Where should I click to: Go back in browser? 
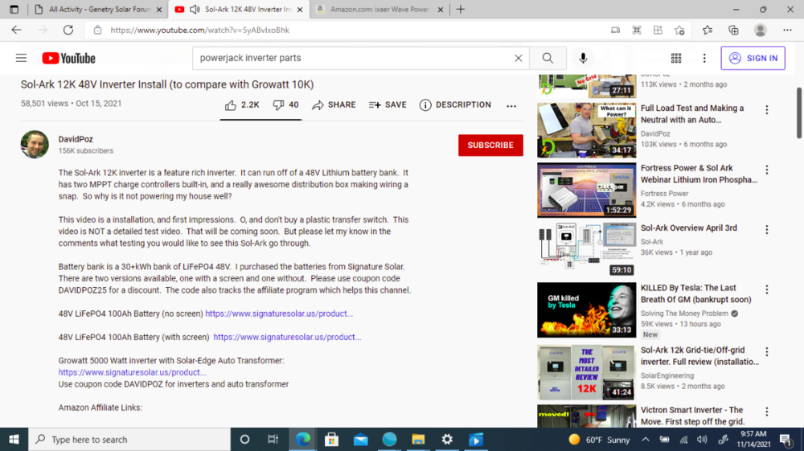pos(16,31)
